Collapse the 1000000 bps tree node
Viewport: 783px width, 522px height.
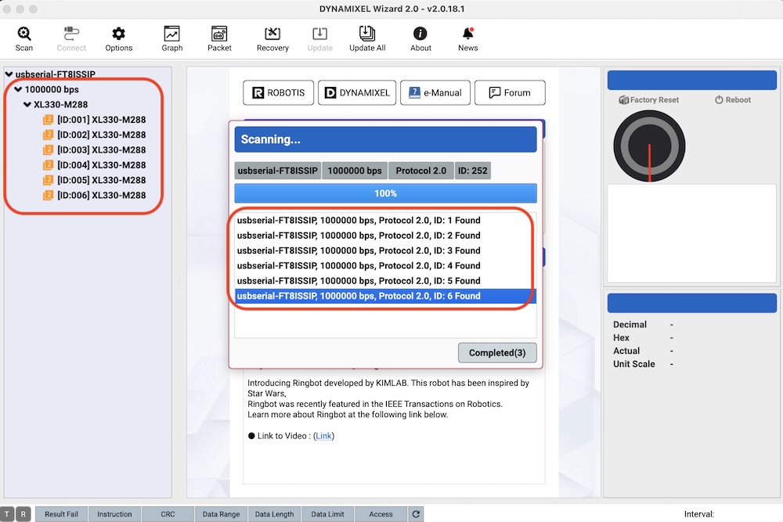pyautogui.click(x=18, y=90)
